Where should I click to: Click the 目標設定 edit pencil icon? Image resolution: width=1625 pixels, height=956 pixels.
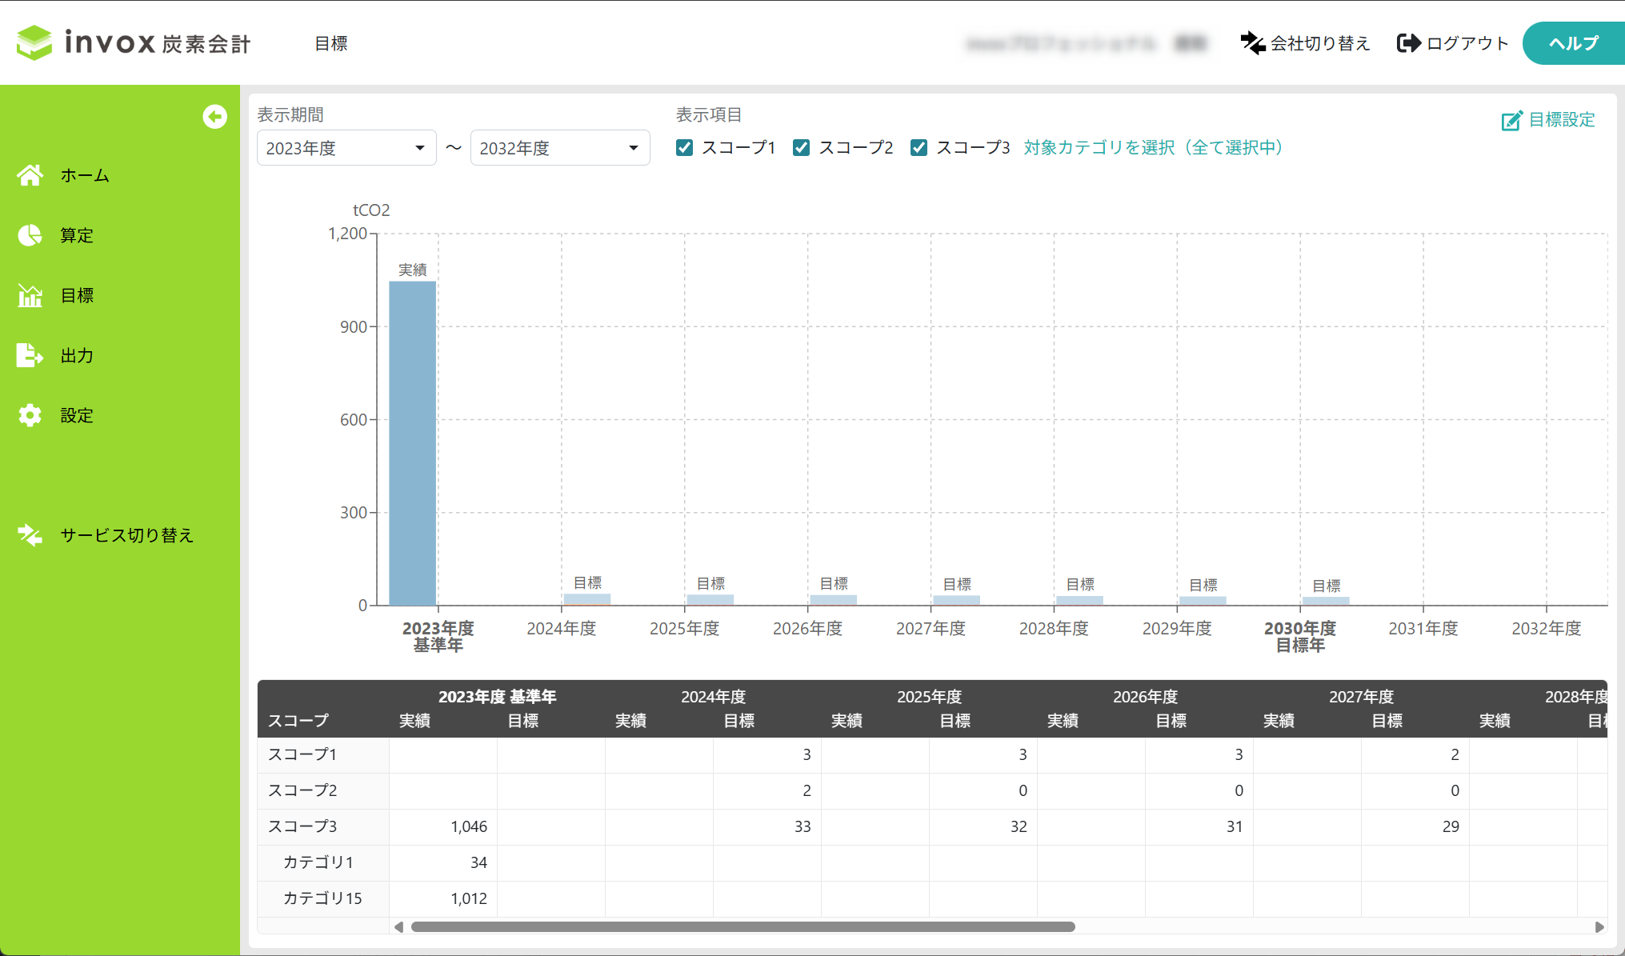(1511, 121)
